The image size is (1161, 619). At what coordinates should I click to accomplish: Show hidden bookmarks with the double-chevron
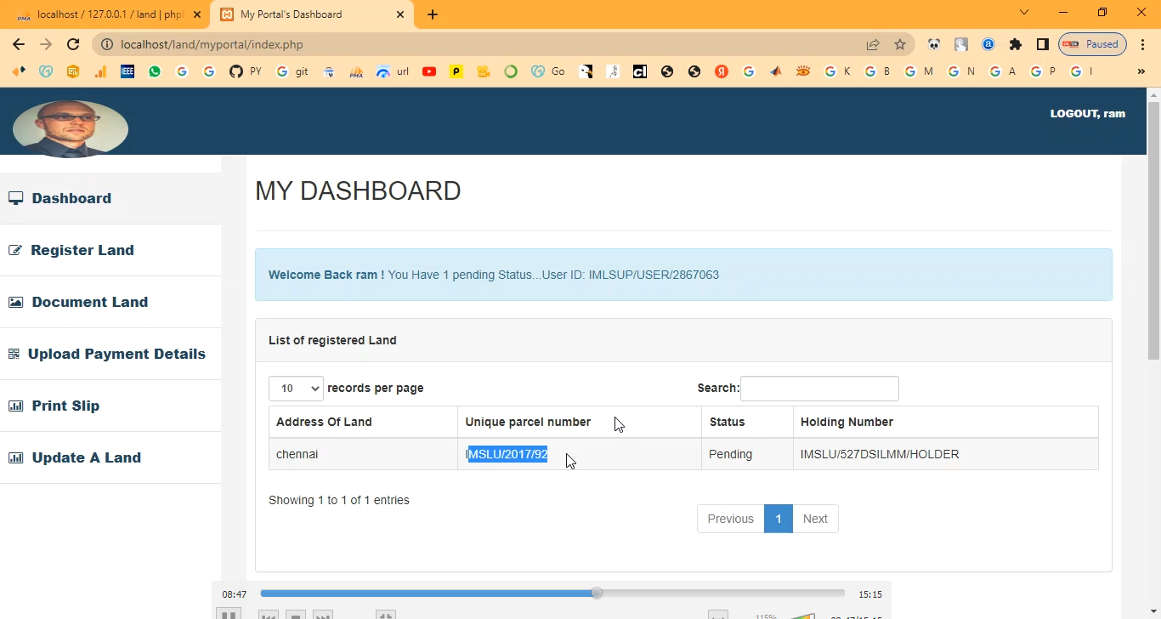click(1141, 71)
